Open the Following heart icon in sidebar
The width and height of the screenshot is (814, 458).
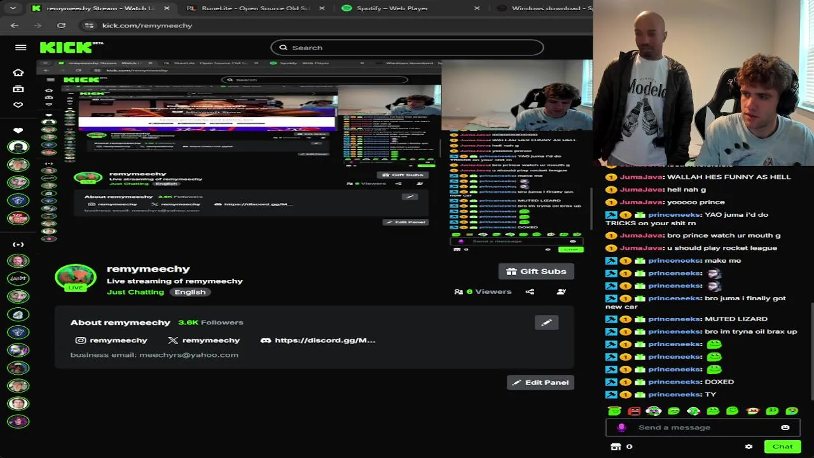coord(18,105)
